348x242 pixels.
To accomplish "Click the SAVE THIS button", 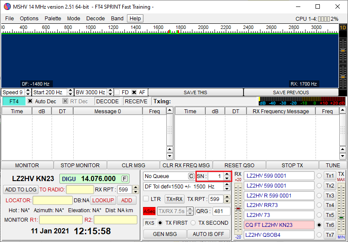I will [195, 92].
